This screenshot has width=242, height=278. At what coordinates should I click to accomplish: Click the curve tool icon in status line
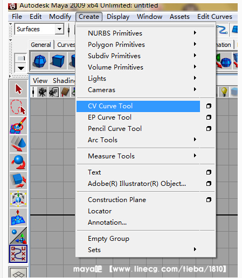222,30
